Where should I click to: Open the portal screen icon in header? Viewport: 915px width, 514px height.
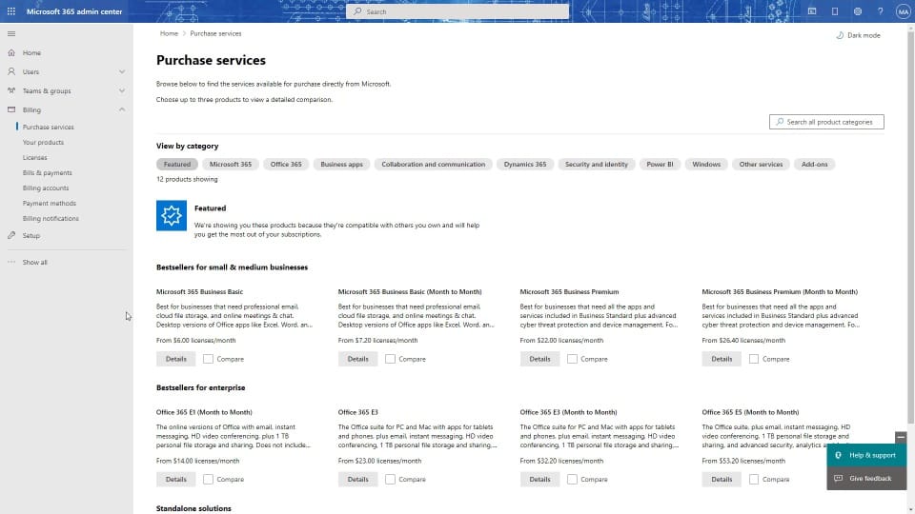[x=812, y=11]
